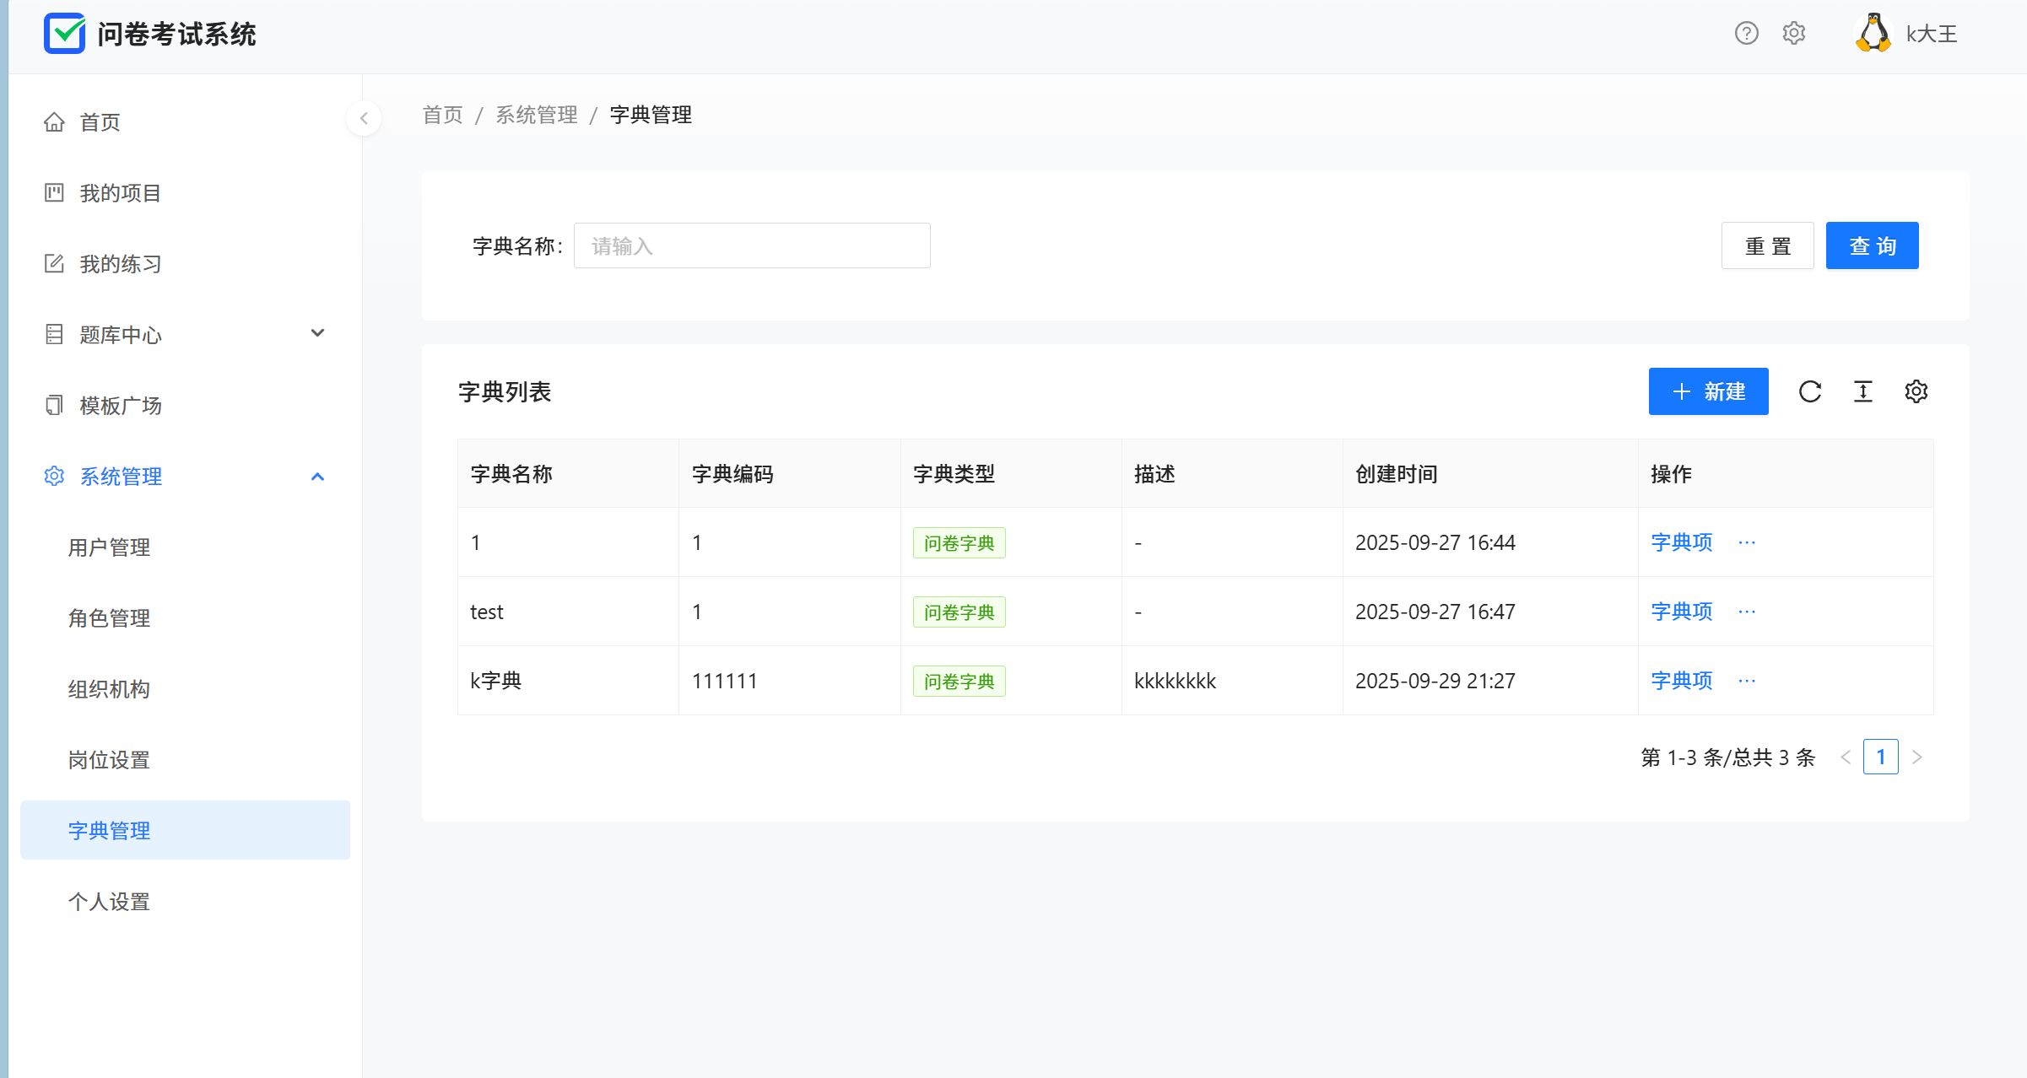The image size is (2027, 1078).
Task: Open table column settings gear
Action: (1916, 391)
